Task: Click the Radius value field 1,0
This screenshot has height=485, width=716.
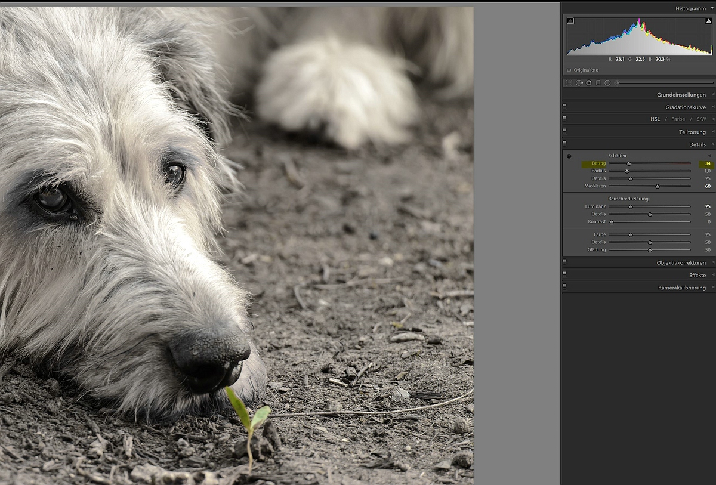Action: (707, 171)
